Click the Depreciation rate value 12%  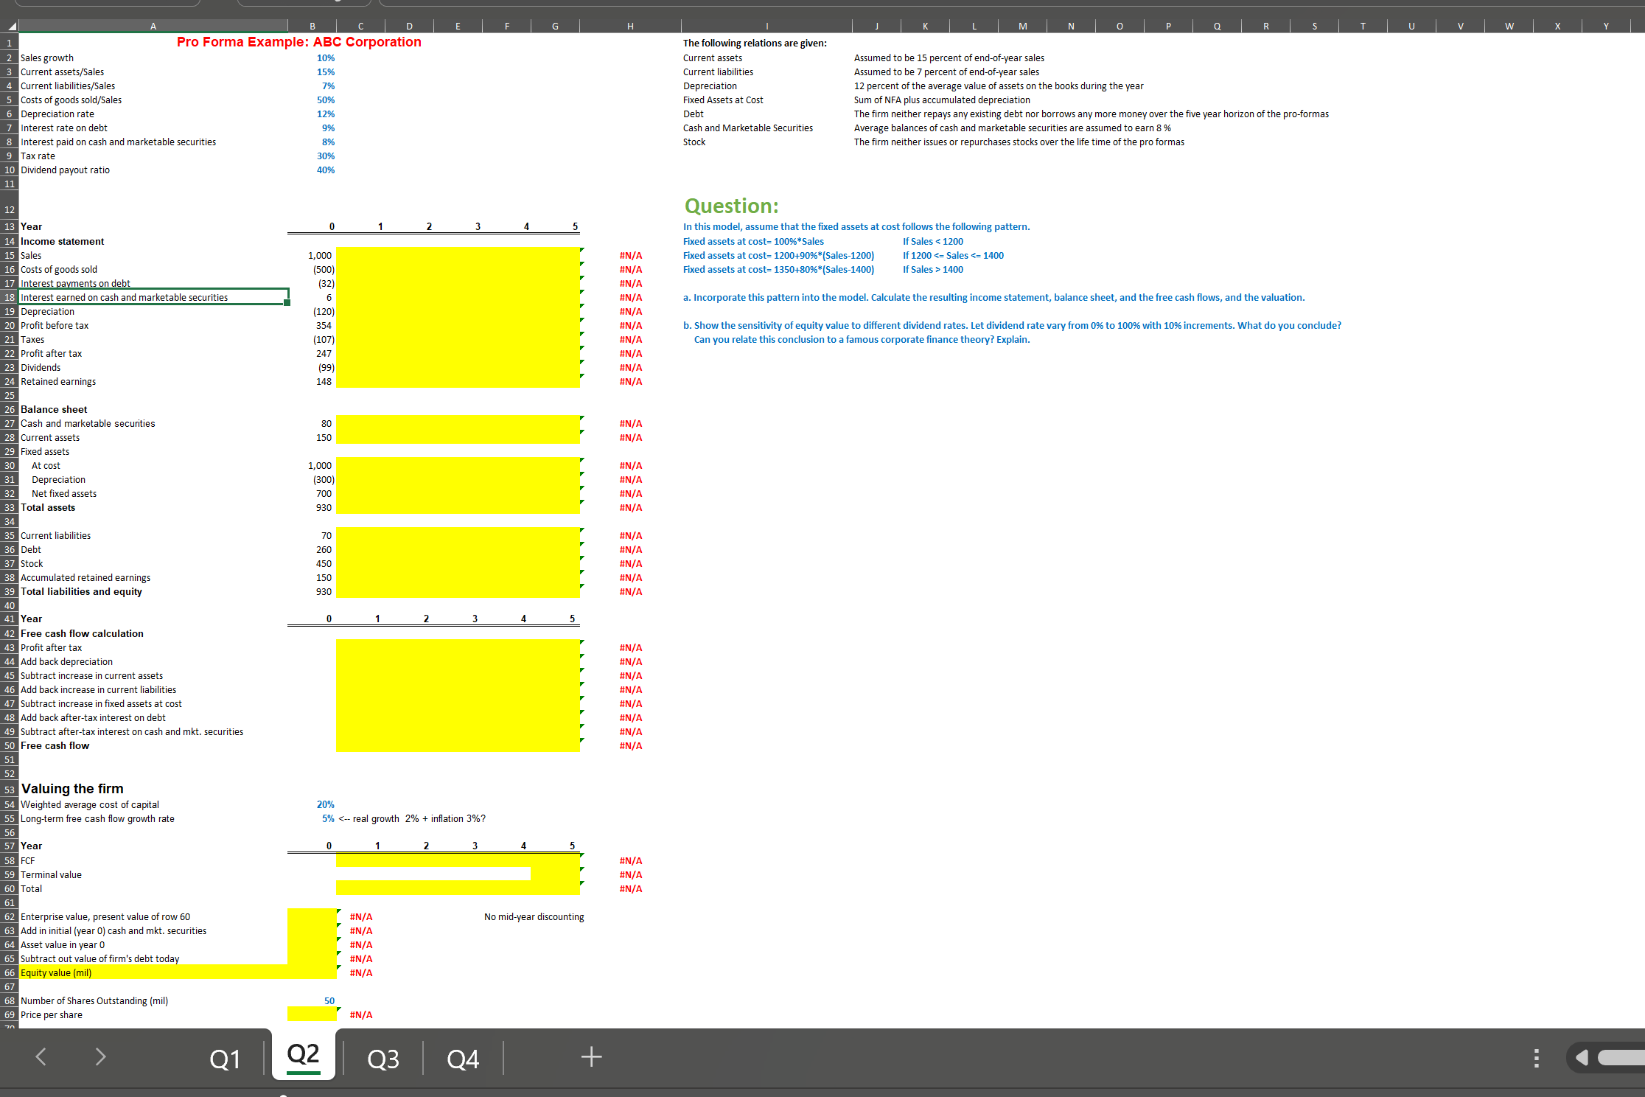pos(326,114)
